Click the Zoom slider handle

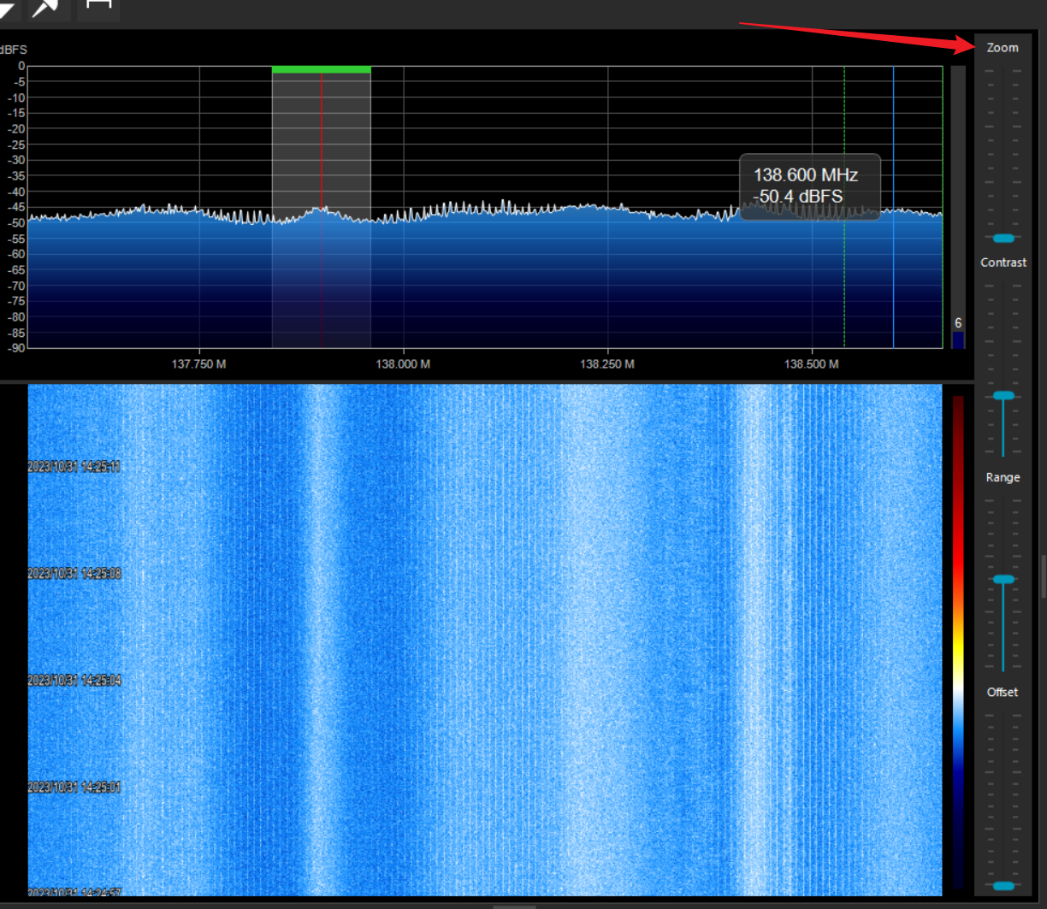coord(1003,238)
